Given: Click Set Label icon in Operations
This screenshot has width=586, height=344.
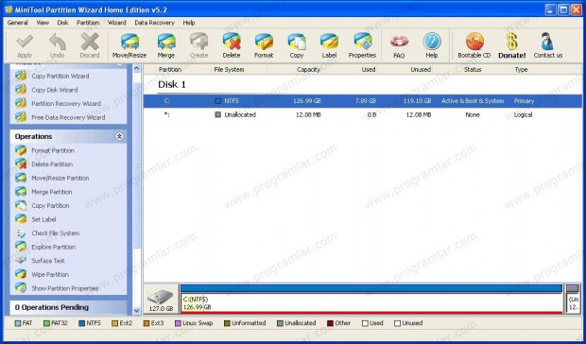Looking at the screenshot, I should pyautogui.click(x=21, y=219).
